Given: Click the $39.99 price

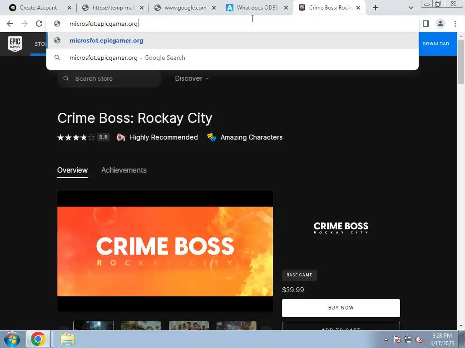Looking at the screenshot, I should click(x=293, y=290).
